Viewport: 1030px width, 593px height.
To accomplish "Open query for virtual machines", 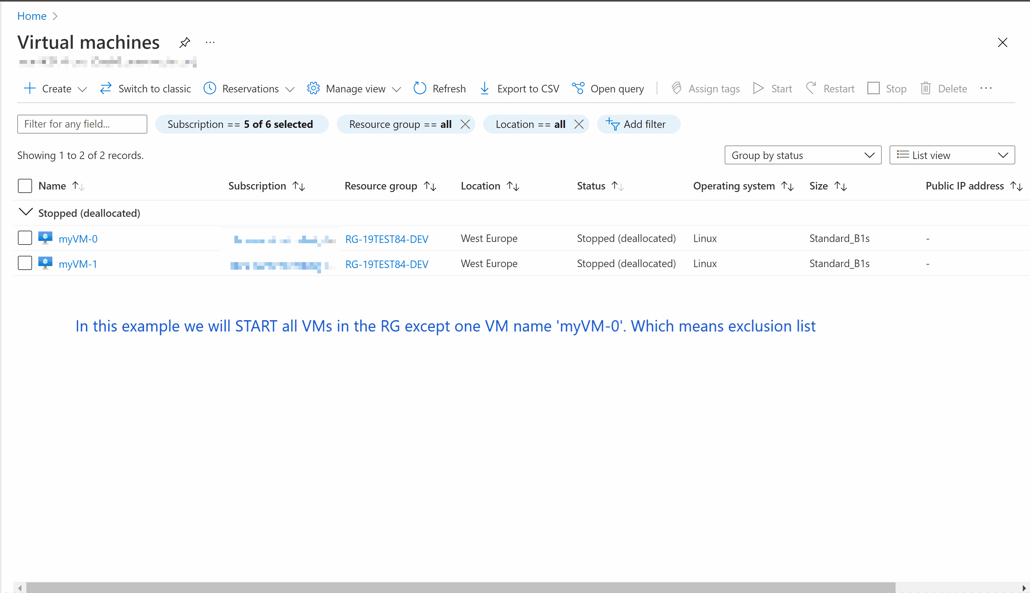I will click(608, 88).
